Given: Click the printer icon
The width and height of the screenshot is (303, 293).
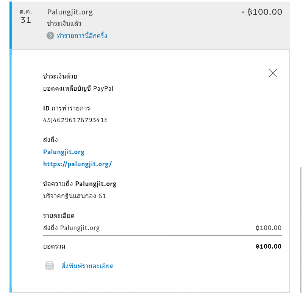Looking at the screenshot, I should [x=50, y=266].
